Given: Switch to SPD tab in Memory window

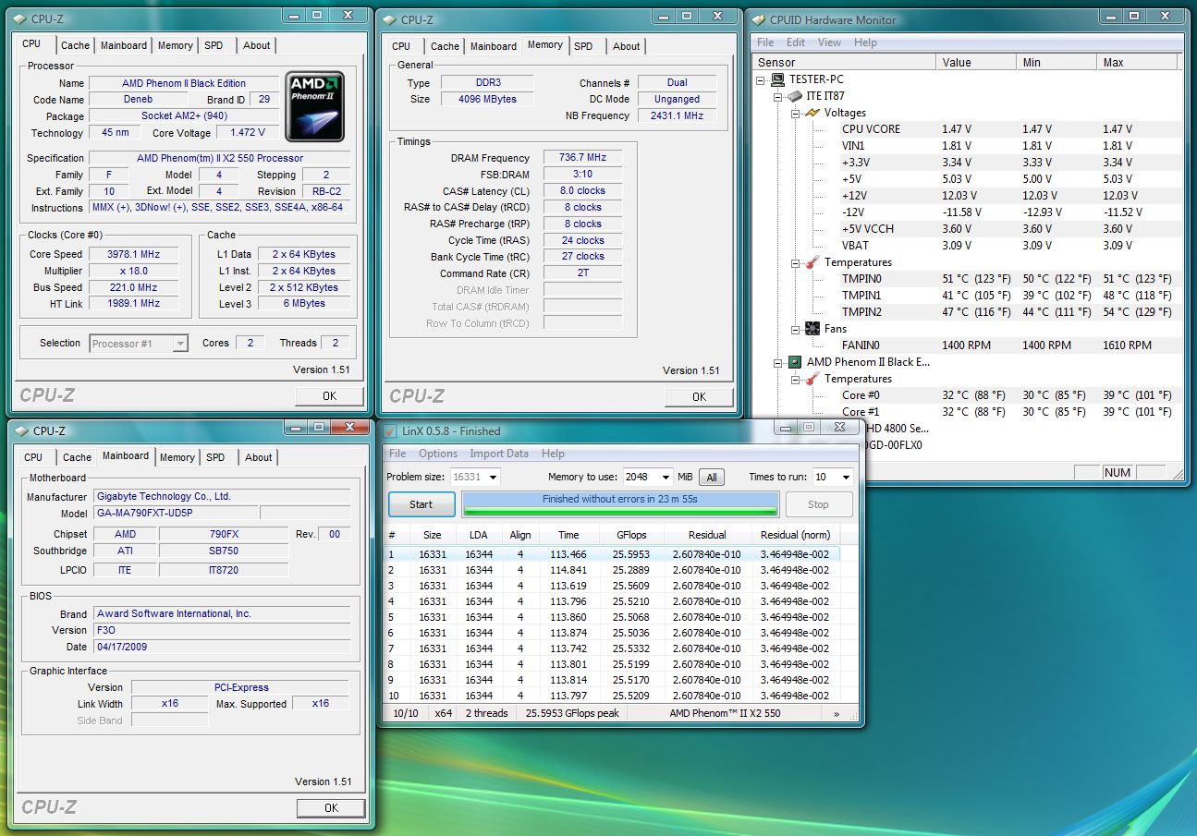Looking at the screenshot, I should coord(583,46).
